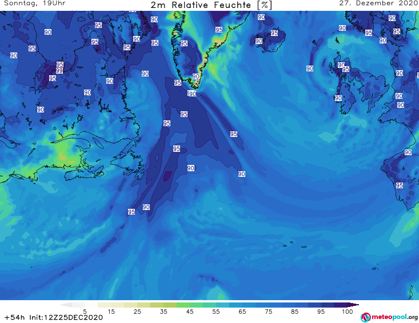419x323 pixels.
Task: Pick the green legend swatch right of 45
Action: (196, 305)
